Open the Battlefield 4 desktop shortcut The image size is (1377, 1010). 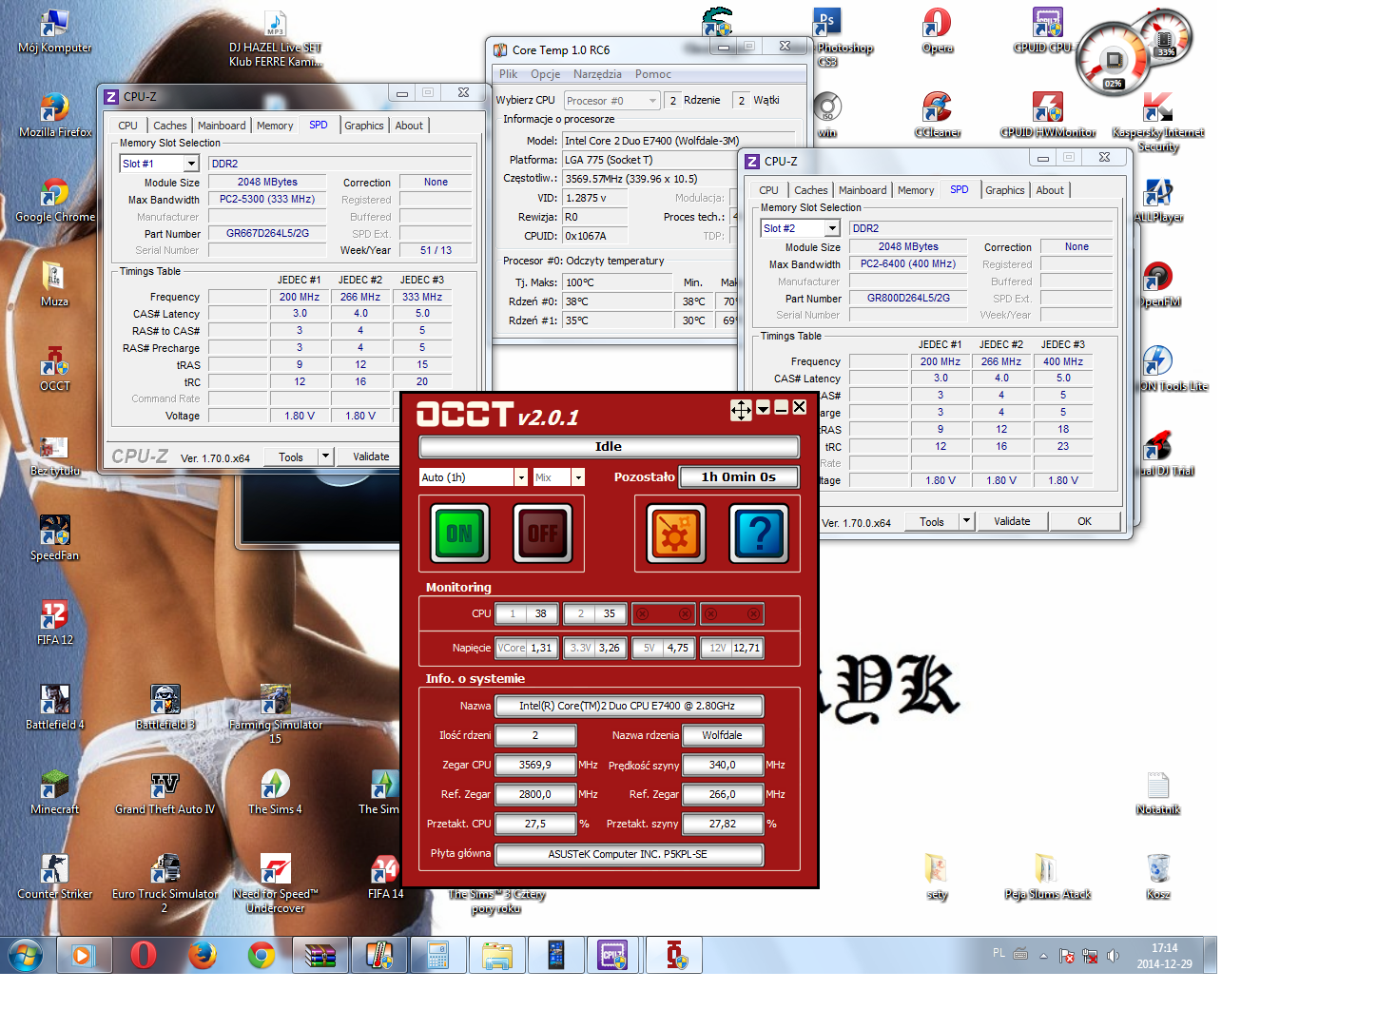click(55, 708)
